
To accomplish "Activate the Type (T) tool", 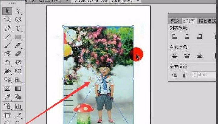I will 18,28.
